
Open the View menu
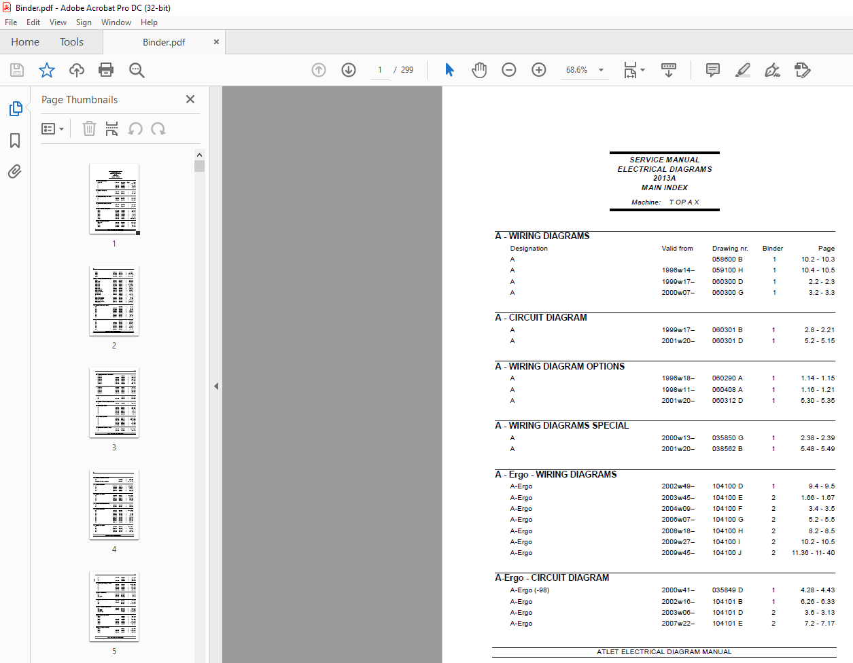58,22
